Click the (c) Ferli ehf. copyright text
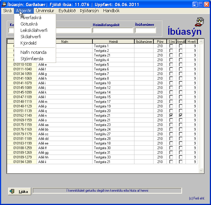 (x=197, y=198)
